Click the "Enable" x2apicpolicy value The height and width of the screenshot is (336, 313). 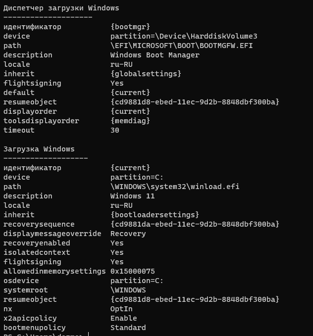(x=123, y=318)
